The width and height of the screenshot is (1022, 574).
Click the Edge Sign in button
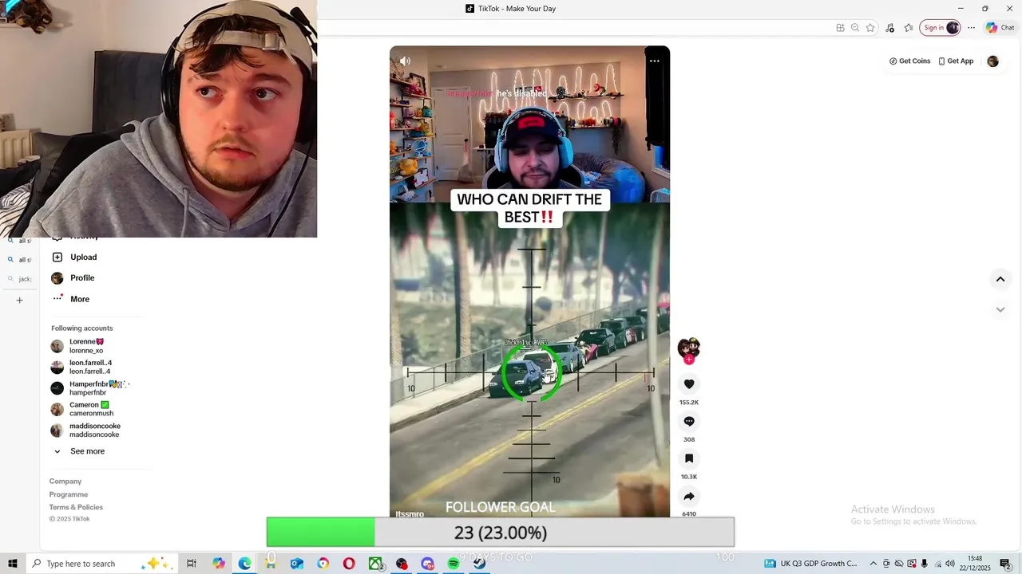tap(940, 28)
